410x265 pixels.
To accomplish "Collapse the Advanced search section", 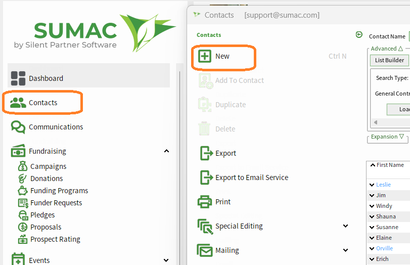I will [x=387, y=49].
